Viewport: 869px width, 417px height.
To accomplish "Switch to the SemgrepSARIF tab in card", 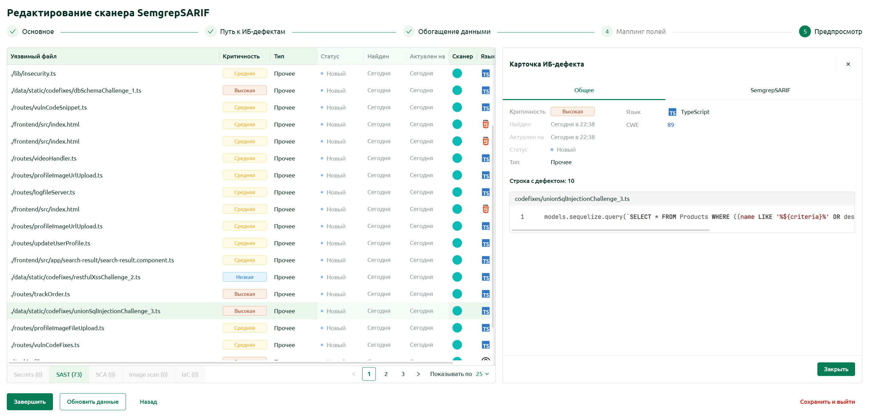I will point(770,90).
